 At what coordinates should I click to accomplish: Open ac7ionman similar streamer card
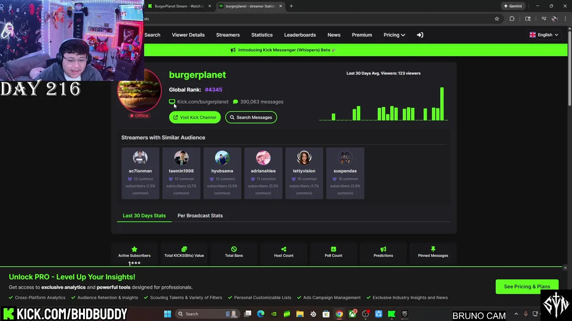tap(140, 173)
